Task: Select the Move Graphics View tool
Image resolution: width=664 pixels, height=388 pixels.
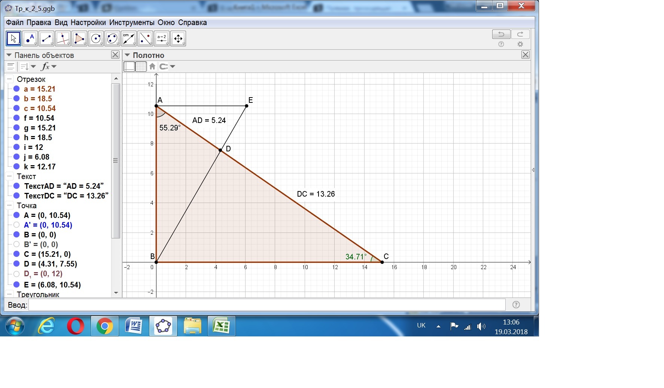Action: (x=179, y=38)
